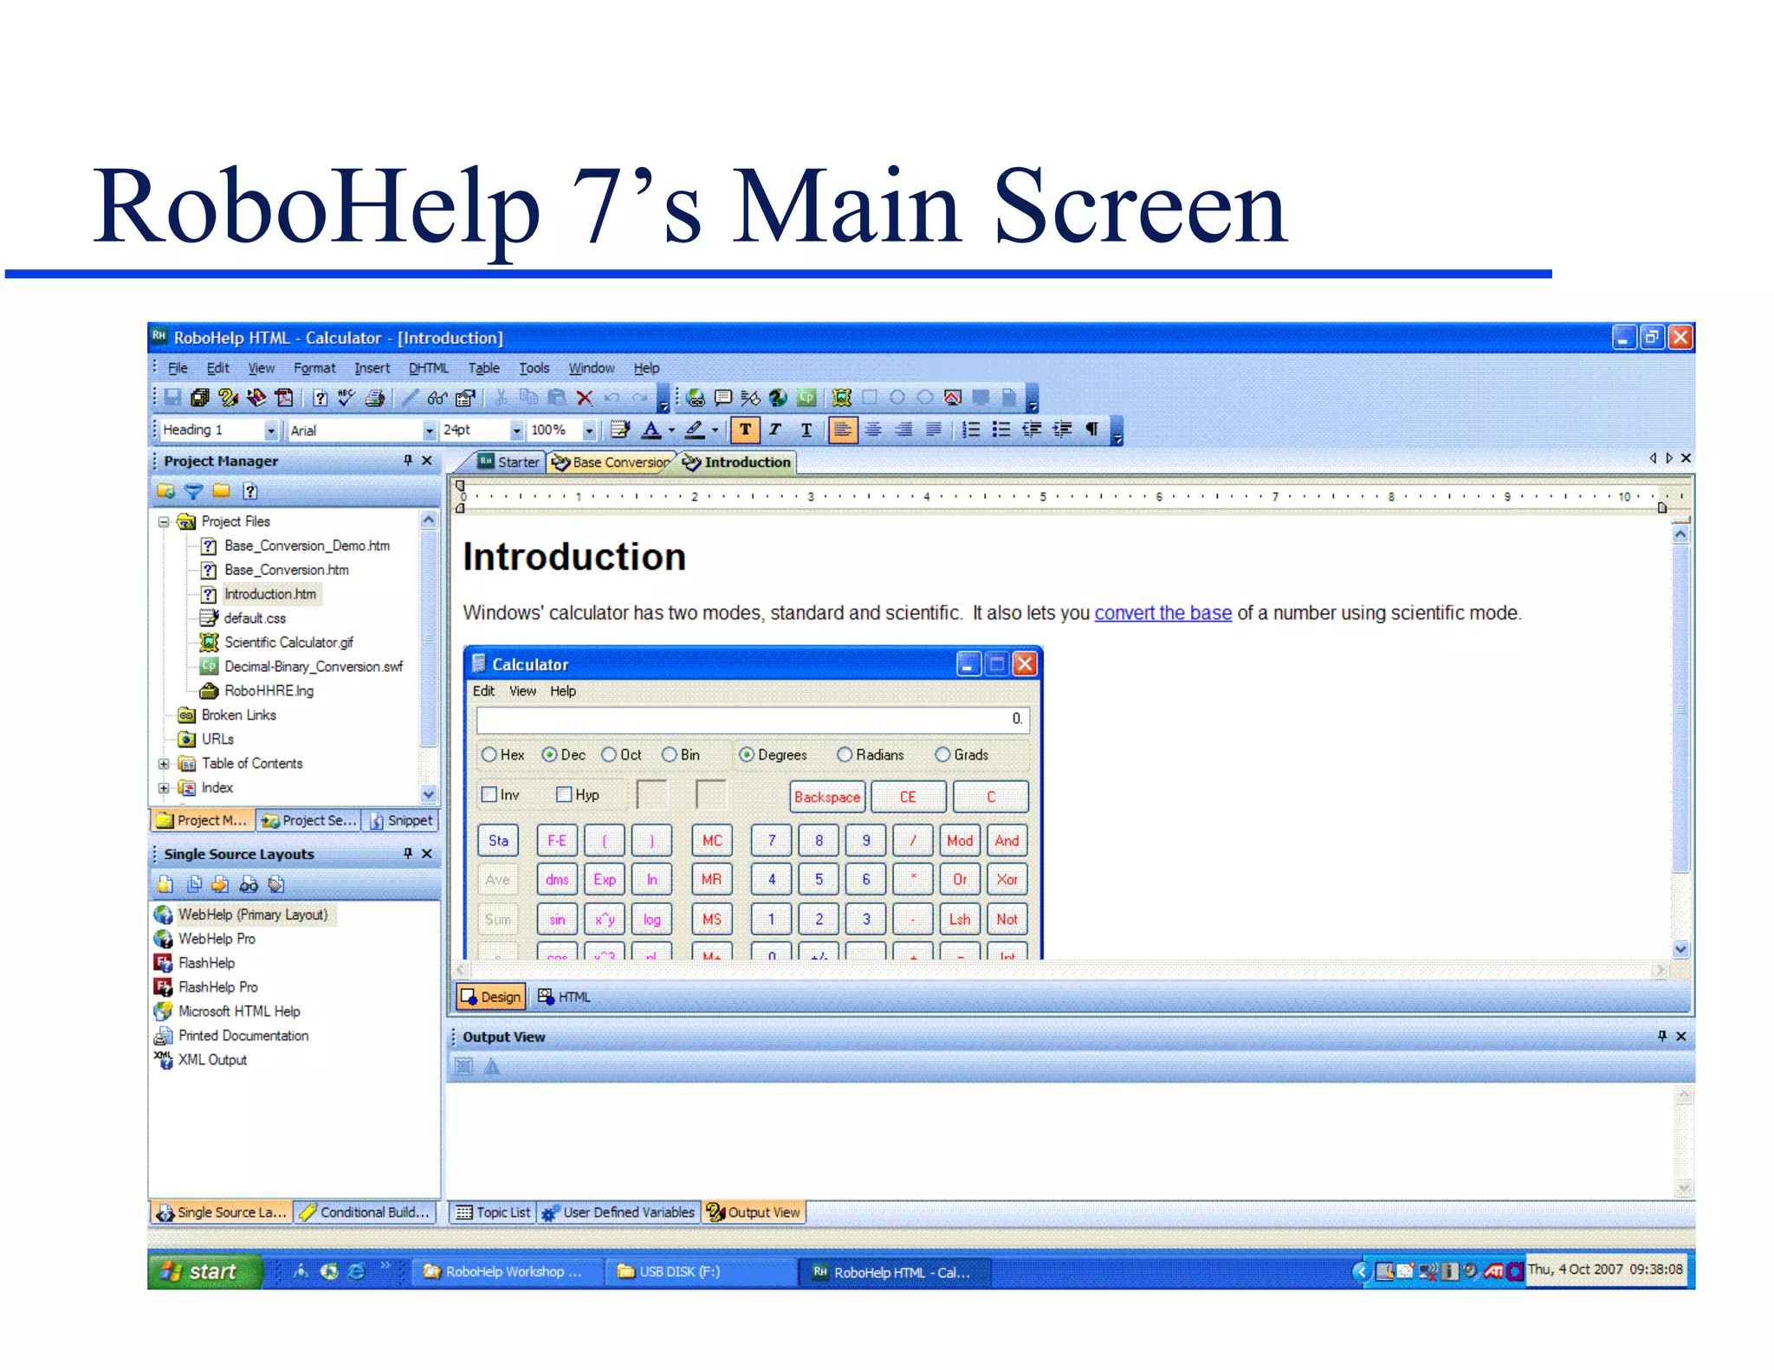Toggle Underline formatting
Screen dimensions: 1774x1370
click(x=806, y=430)
